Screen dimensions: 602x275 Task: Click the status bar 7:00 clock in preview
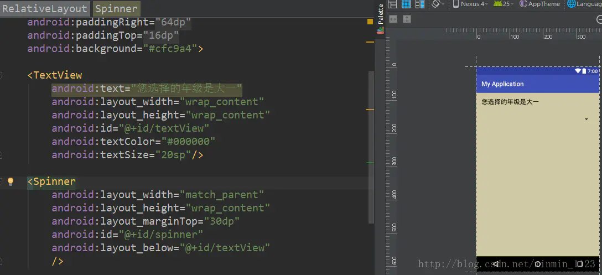click(593, 71)
